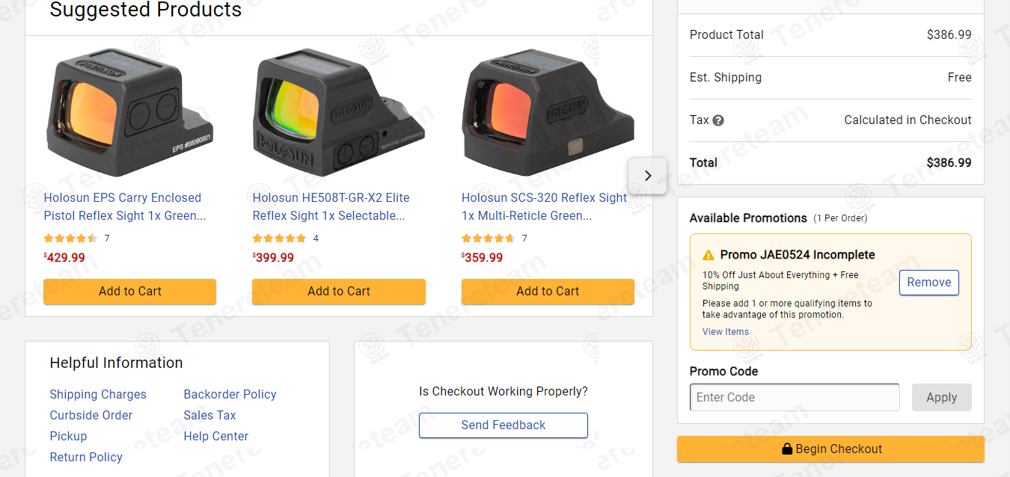The height and width of the screenshot is (477, 1010).
Task: Advance suggested products carousel with right arrow
Action: click(x=648, y=176)
